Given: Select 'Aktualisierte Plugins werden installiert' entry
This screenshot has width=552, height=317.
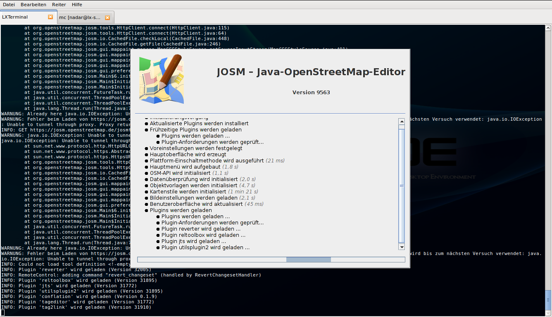Looking at the screenshot, I should (x=199, y=123).
